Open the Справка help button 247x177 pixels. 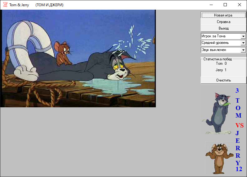[223, 22]
